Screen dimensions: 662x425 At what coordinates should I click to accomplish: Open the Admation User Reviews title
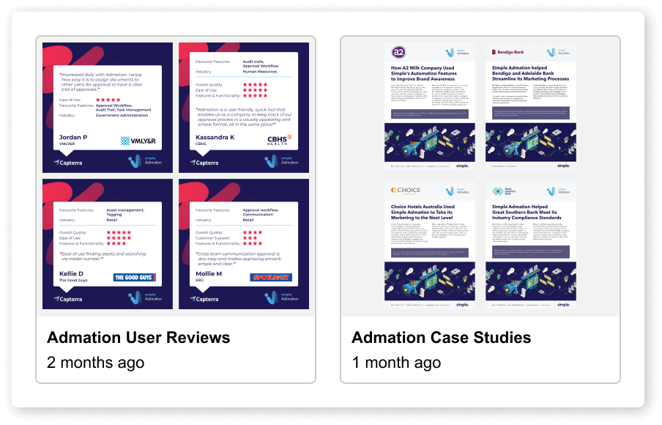pyautogui.click(x=138, y=337)
